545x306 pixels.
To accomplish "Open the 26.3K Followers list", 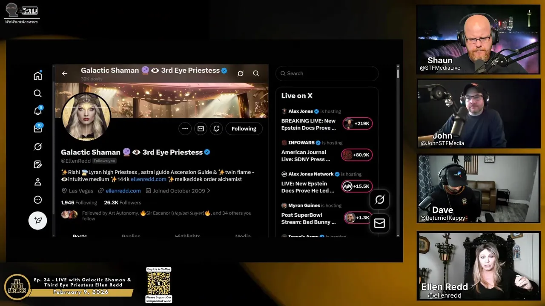I will (123, 203).
